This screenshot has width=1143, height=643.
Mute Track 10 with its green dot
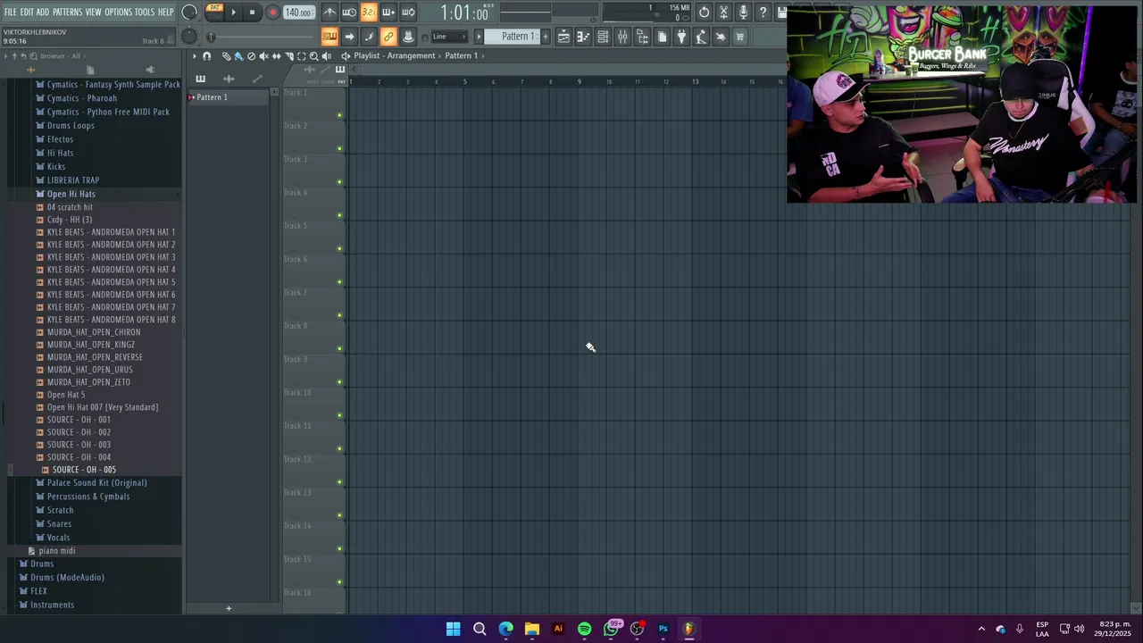pos(339,415)
